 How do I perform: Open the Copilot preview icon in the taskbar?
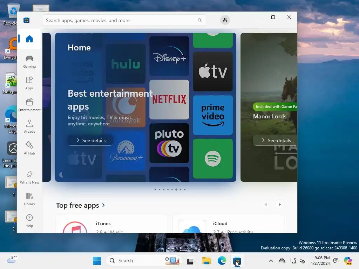348,261
